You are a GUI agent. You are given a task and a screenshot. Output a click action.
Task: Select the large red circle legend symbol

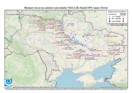pos(123,18)
